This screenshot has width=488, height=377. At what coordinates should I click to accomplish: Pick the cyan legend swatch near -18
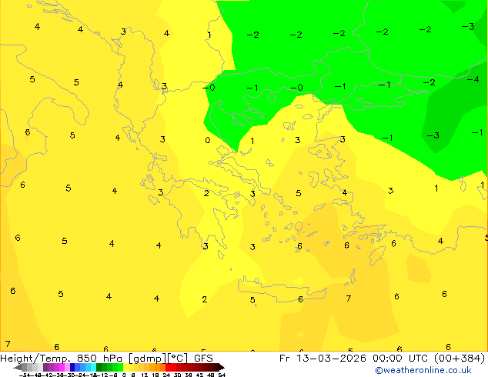coord(93,367)
